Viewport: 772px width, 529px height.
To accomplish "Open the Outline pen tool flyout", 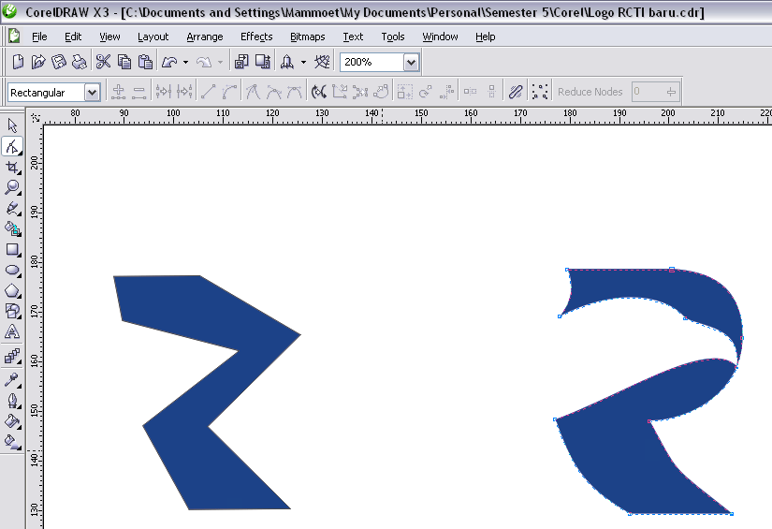I will tap(12, 401).
